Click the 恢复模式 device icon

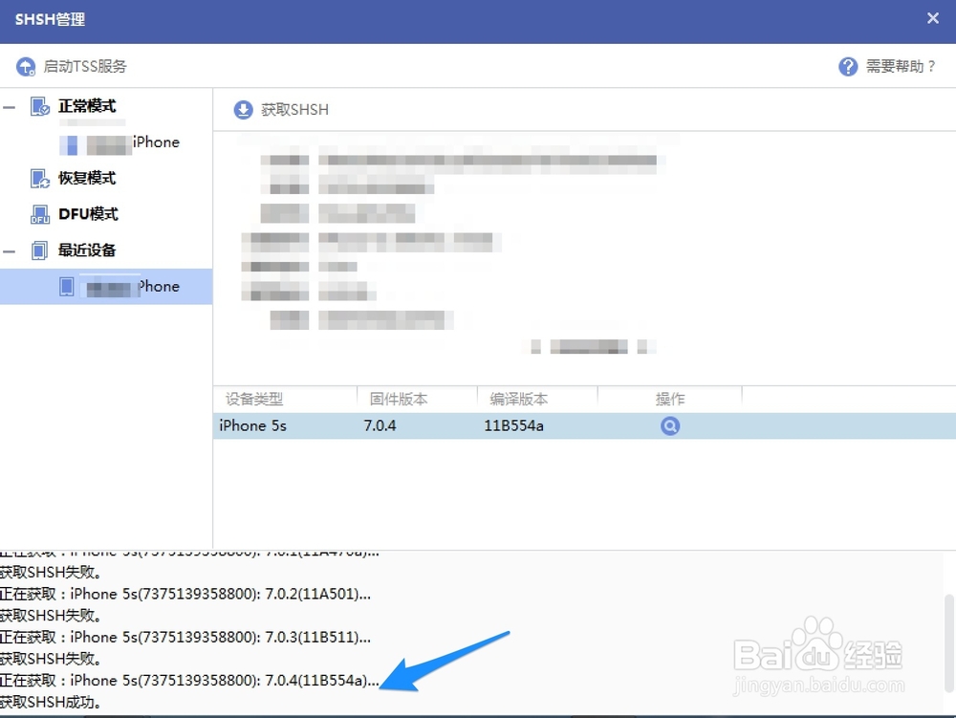point(39,179)
